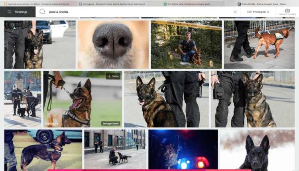Click the magnifying glass search icon
The height and width of the screenshot is (171, 299).
point(42,12)
